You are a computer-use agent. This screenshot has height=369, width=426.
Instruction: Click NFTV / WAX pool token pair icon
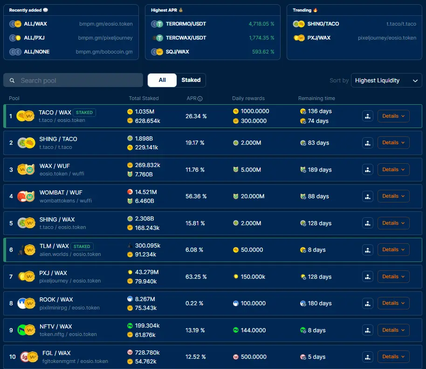click(x=27, y=330)
